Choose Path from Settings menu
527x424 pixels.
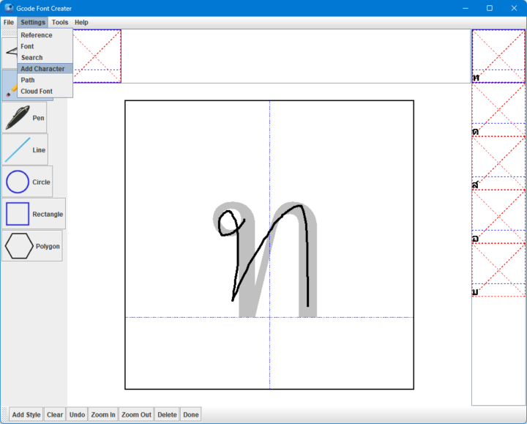tap(45, 80)
